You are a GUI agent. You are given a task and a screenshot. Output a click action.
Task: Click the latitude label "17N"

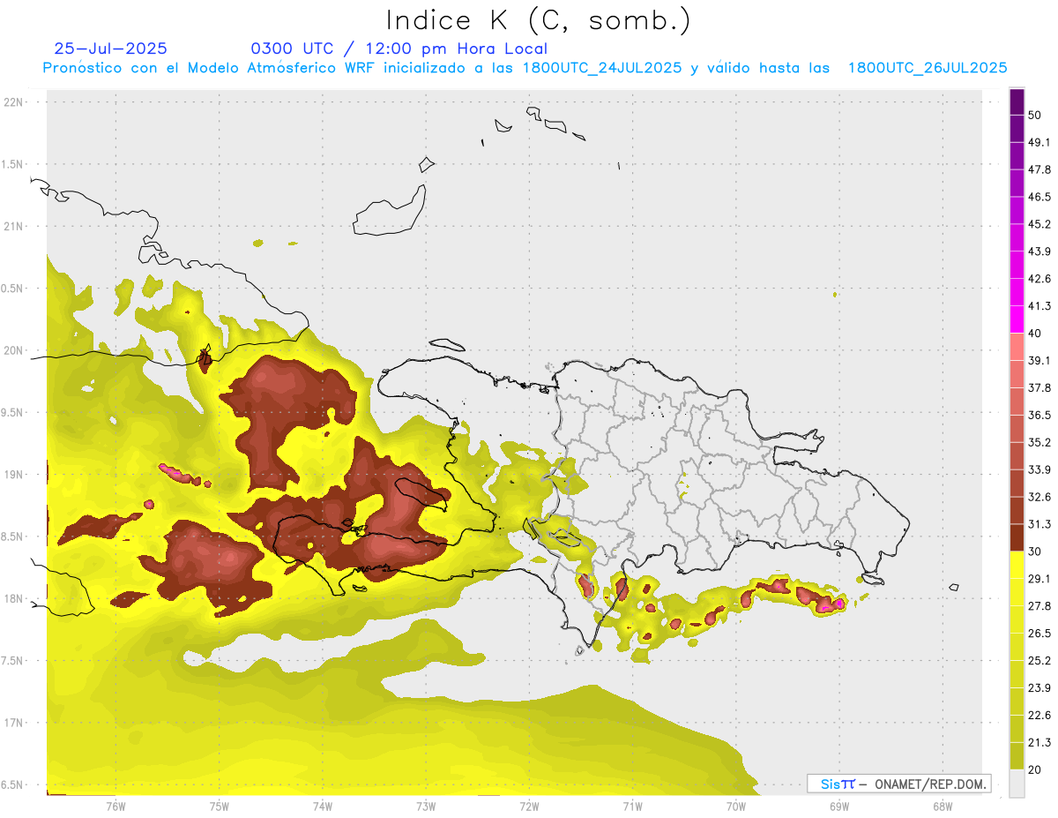pos(13,724)
